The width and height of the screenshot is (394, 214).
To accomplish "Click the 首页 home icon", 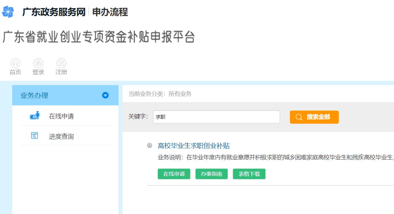I will coord(15,63).
